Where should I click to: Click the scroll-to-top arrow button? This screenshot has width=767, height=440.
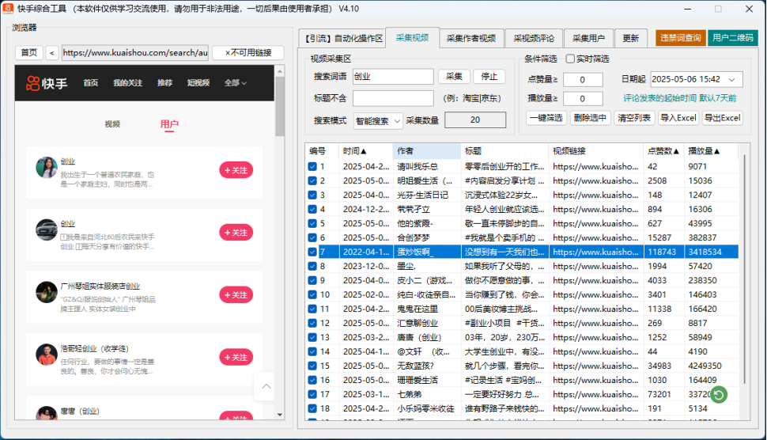tap(264, 386)
